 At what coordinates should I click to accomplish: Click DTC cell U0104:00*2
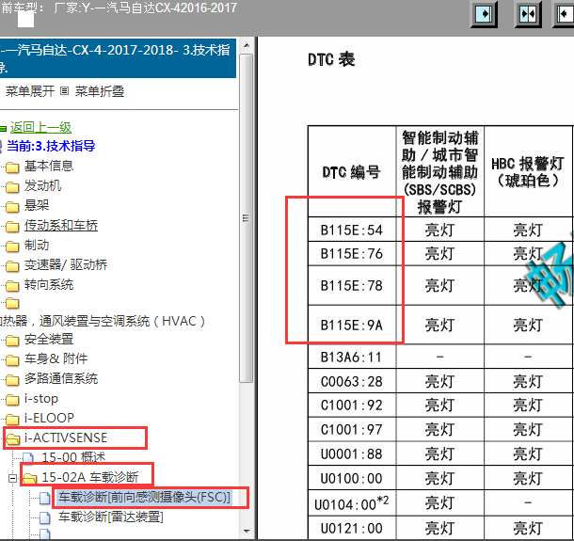point(352,503)
